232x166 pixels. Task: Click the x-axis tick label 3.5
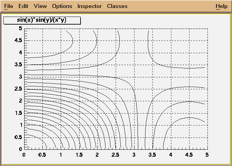coord(152,154)
